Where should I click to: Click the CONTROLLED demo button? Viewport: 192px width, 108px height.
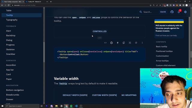click(x=100, y=31)
